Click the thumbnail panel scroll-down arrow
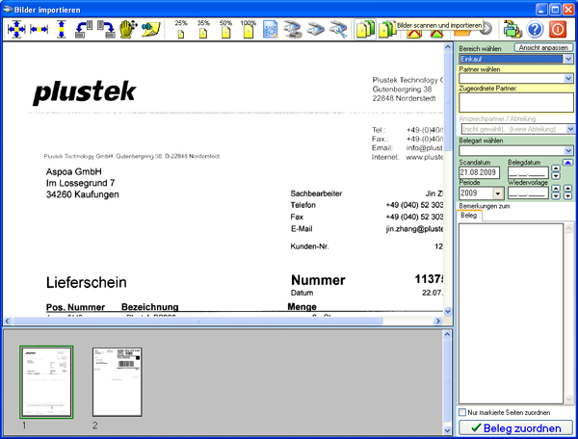 (447, 430)
